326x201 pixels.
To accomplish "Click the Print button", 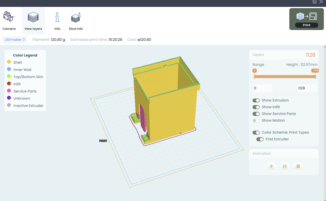I will (x=307, y=19).
